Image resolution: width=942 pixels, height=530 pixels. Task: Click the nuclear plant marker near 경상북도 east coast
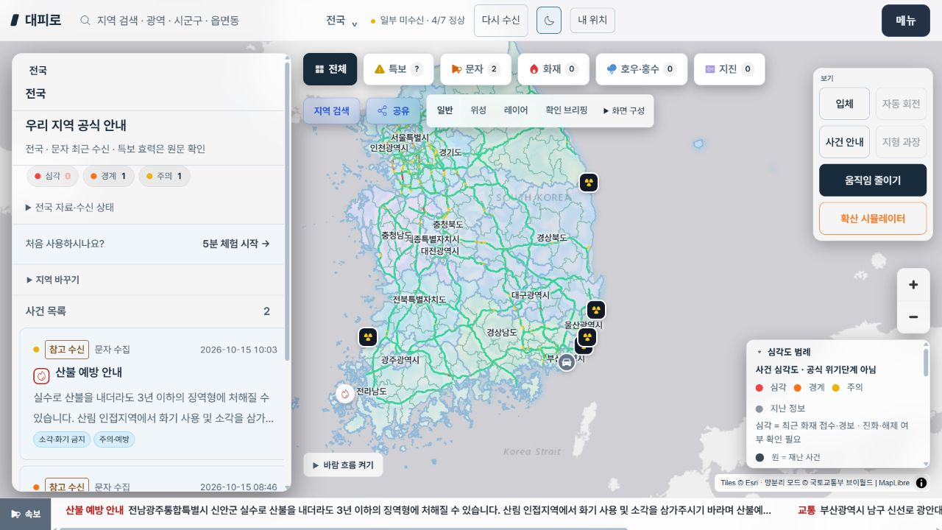pyautogui.click(x=588, y=183)
